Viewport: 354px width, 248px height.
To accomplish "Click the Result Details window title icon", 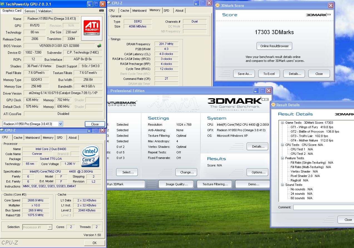I will click(273, 105).
